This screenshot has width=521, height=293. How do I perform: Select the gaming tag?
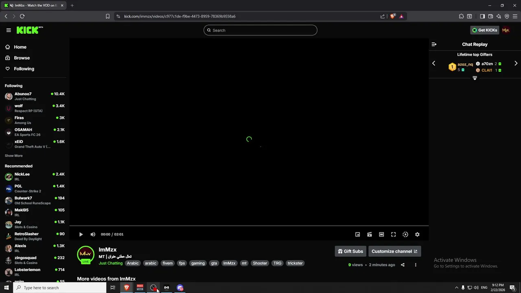tap(198, 263)
